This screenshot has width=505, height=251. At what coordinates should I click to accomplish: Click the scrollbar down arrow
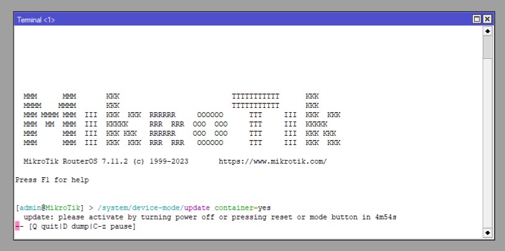point(487,233)
